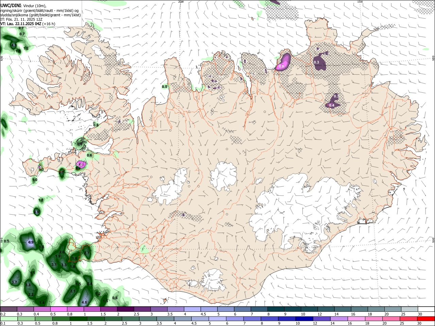Select the '(+16 h)' forecast offset text
435x326 pixels.
[x=49, y=24]
